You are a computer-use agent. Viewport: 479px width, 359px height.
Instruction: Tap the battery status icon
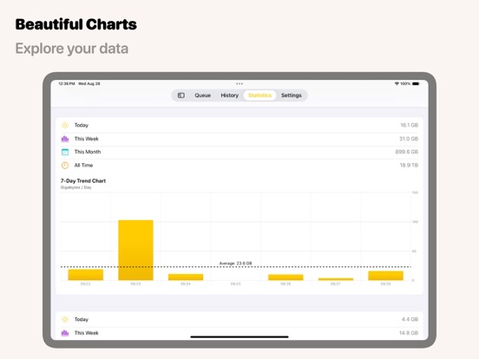coord(416,83)
